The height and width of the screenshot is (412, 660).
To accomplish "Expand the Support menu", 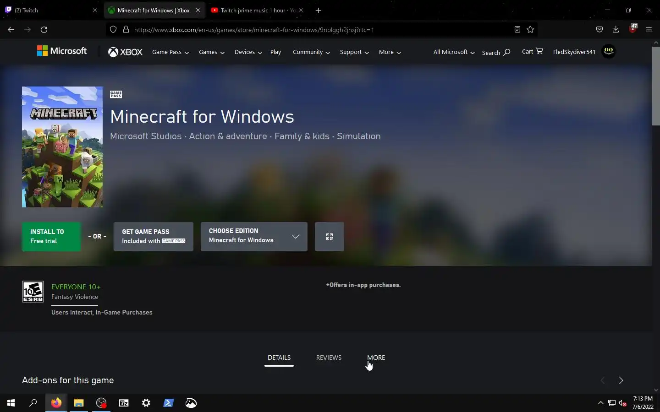I will click(x=354, y=52).
